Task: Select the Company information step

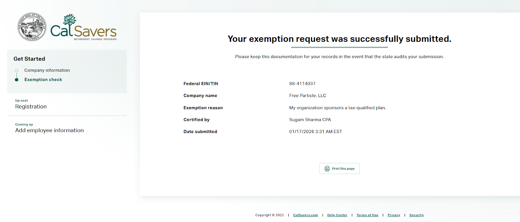Action: click(x=47, y=70)
